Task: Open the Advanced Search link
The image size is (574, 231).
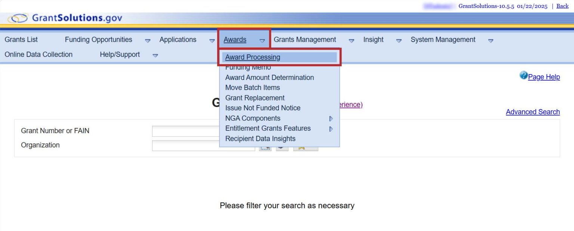Action: pyautogui.click(x=533, y=112)
